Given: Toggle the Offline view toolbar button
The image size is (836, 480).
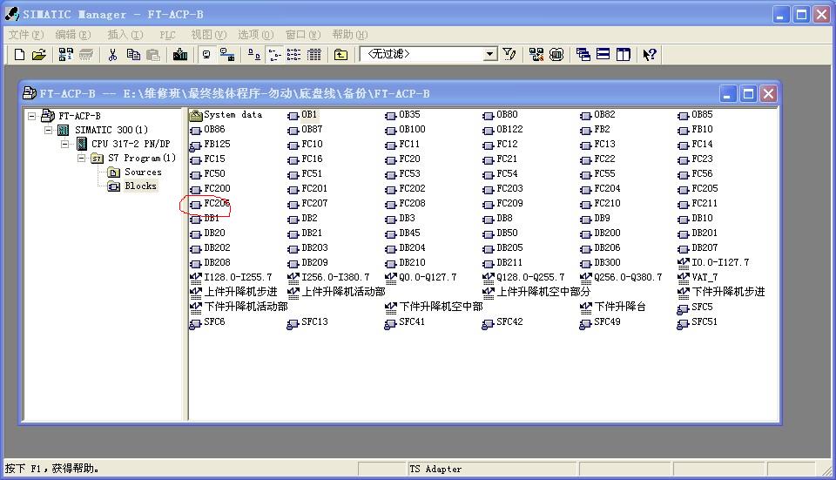Looking at the screenshot, I should pyautogui.click(x=227, y=54).
